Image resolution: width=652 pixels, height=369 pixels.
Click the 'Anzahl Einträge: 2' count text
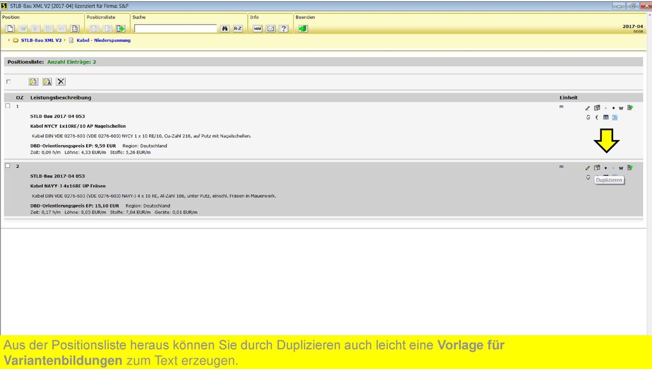[x=71, y=62]
